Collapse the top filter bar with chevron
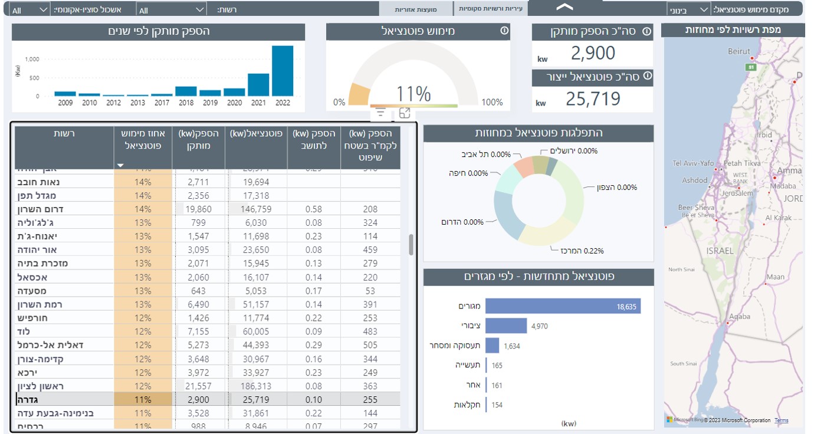Image resolution: width=824 pixels, height=434 pixels. click(564, 8)
